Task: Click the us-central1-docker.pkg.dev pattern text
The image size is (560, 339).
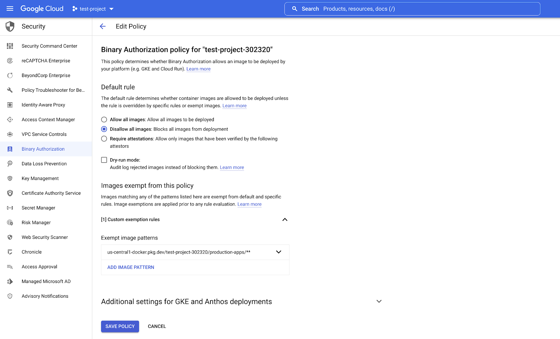Action: click(179, 252)
